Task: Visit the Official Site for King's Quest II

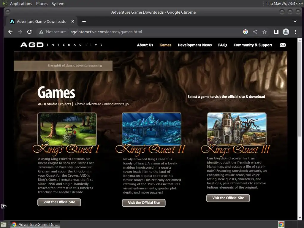Action: tap(144, 203)
